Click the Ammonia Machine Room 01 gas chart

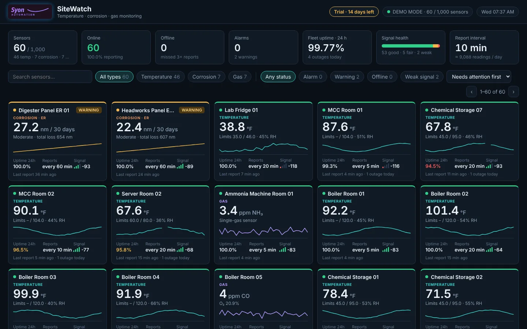(x=263, y=231)
